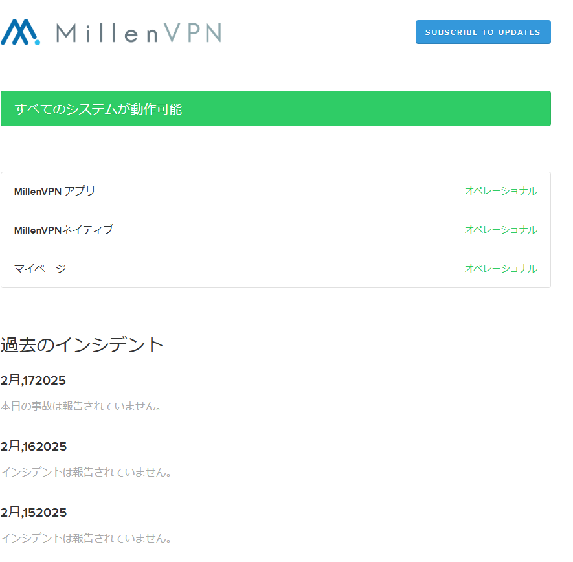Image resolution: width=573 pixels, height=562 pixels.
Task: Select the MillenVPN アプリ component name
Action: point(55,191)
